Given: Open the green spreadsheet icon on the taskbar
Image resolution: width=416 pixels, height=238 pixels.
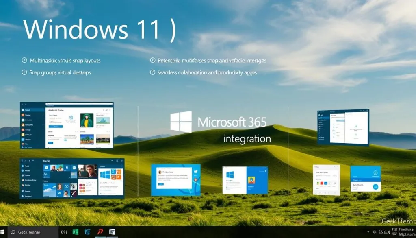Looking at the screenshot, I should (76, 232).
